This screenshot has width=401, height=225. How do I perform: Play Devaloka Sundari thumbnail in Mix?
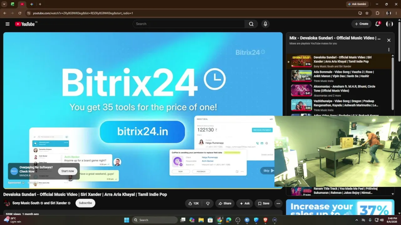(x=301, y=62)
